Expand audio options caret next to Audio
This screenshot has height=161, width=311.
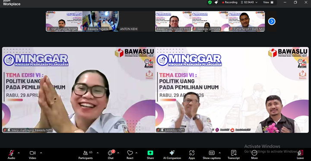[19, 153]
